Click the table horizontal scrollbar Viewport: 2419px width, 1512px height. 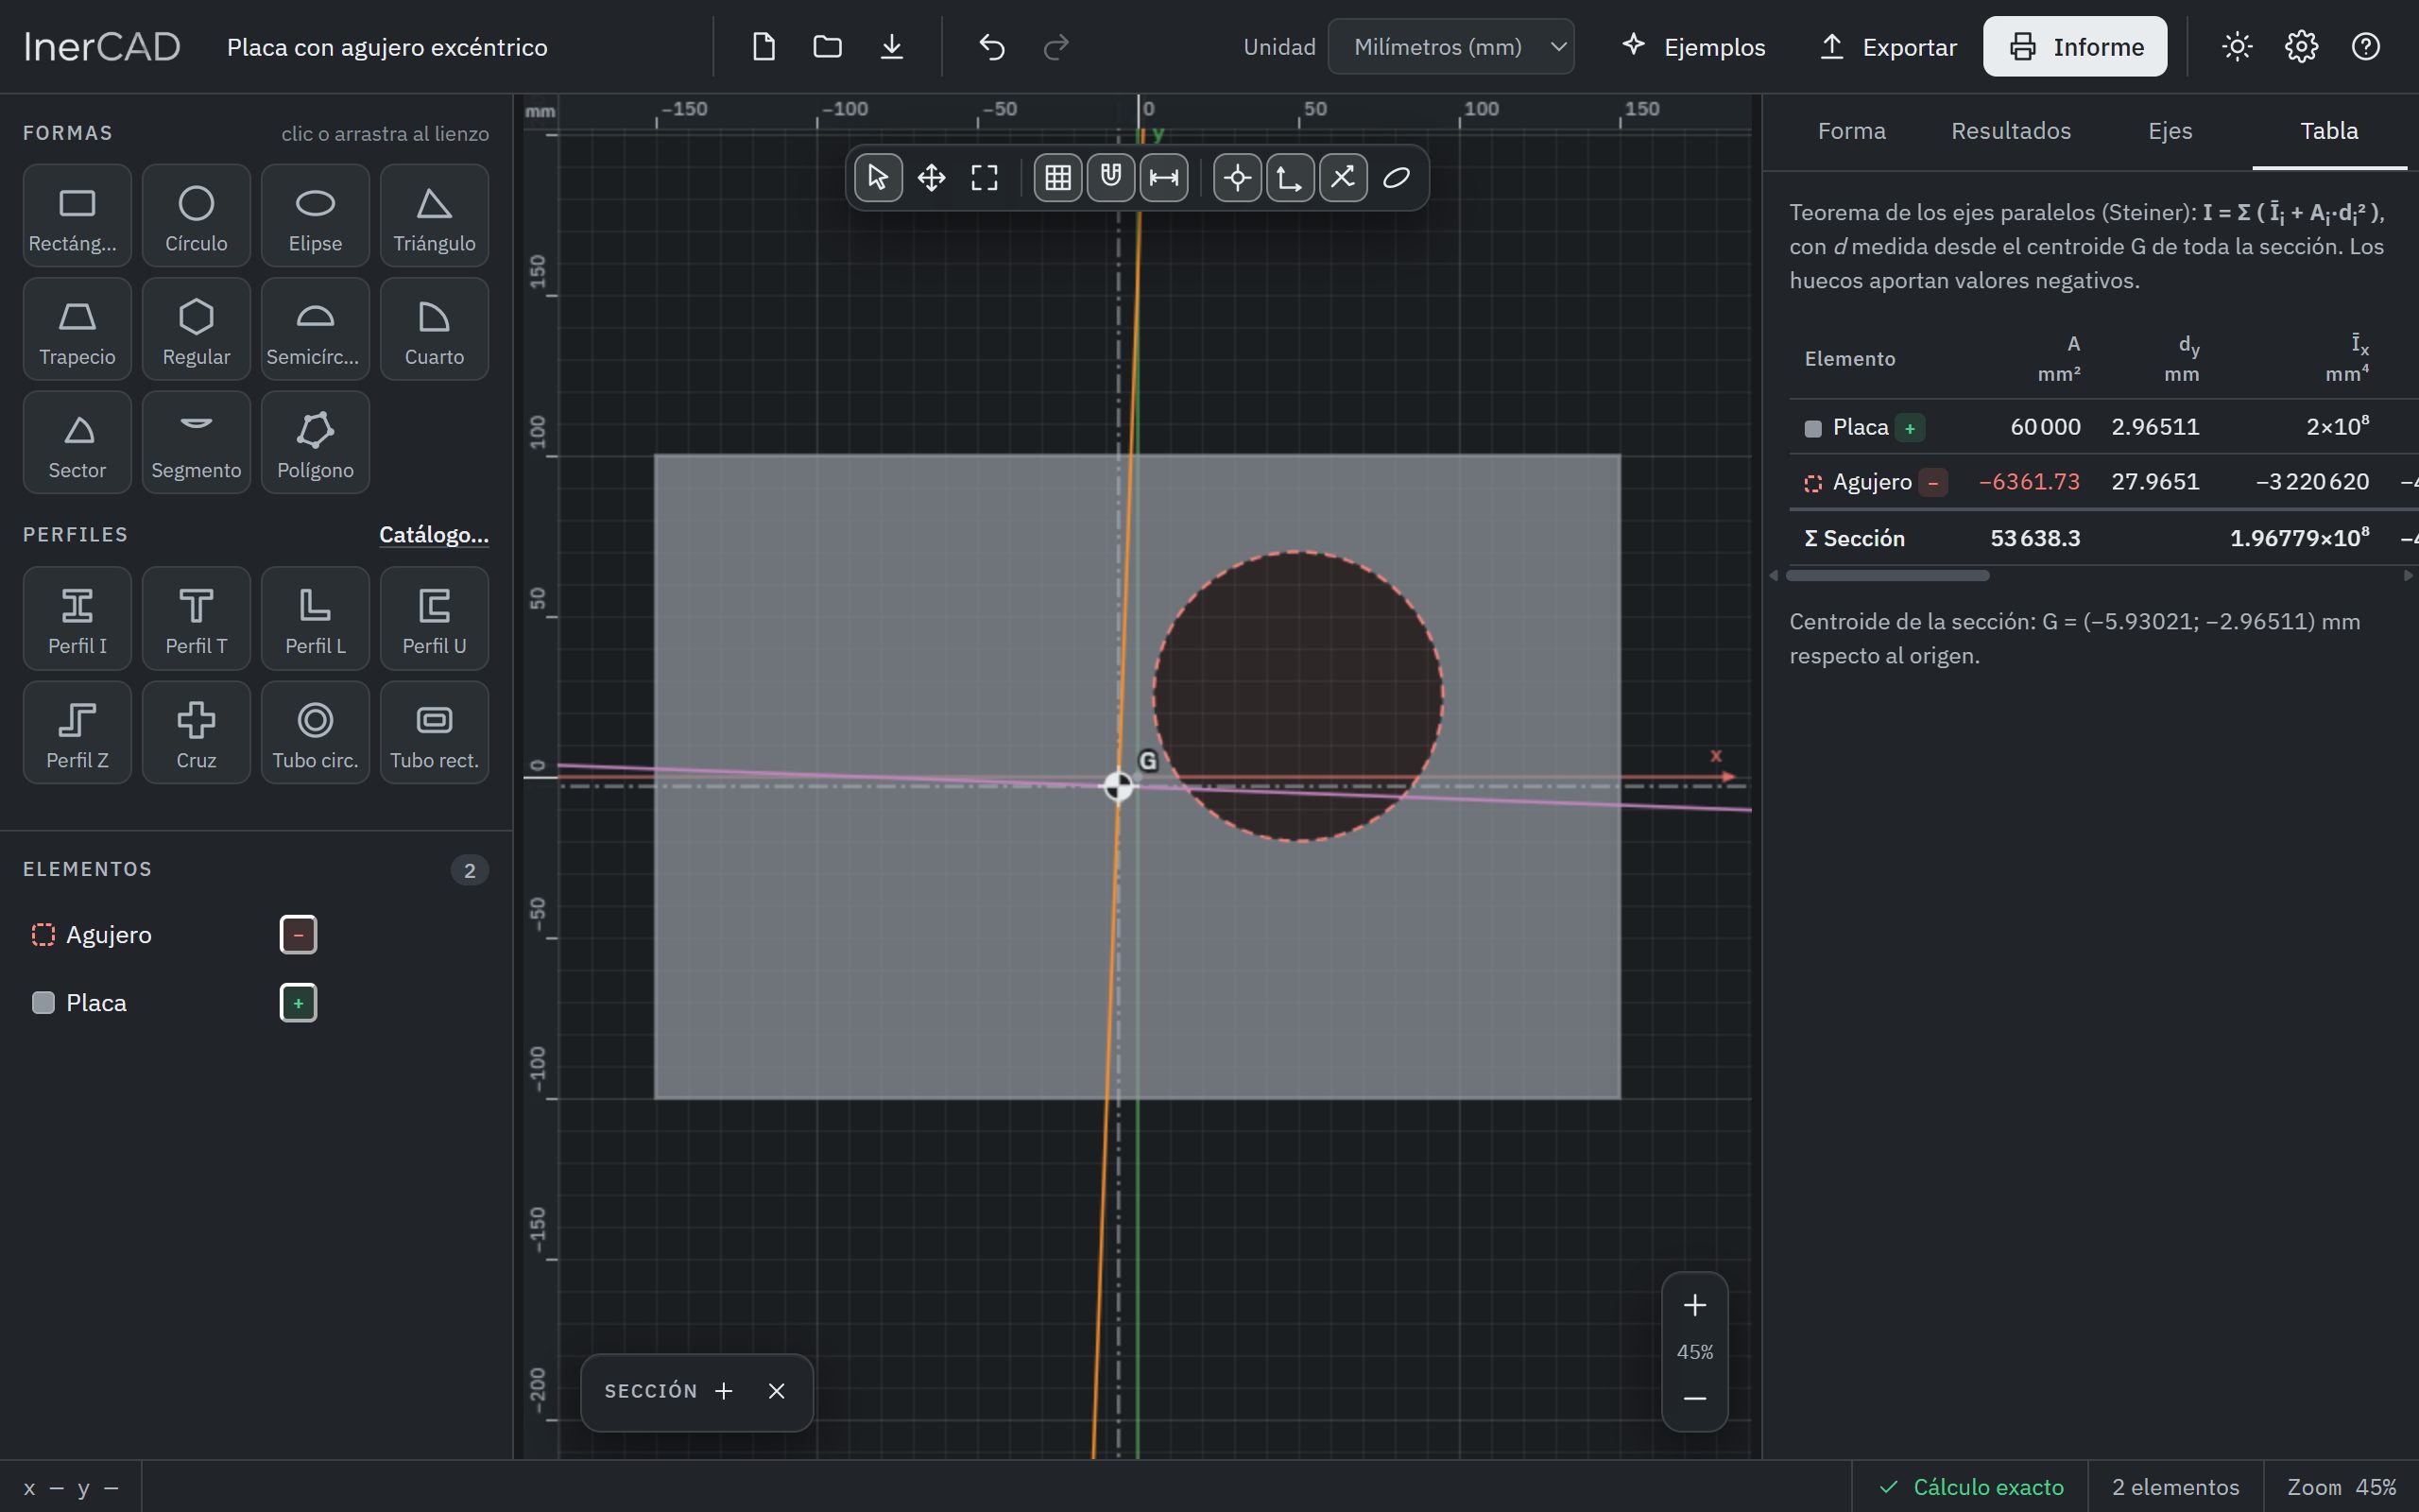(1887, 575)
